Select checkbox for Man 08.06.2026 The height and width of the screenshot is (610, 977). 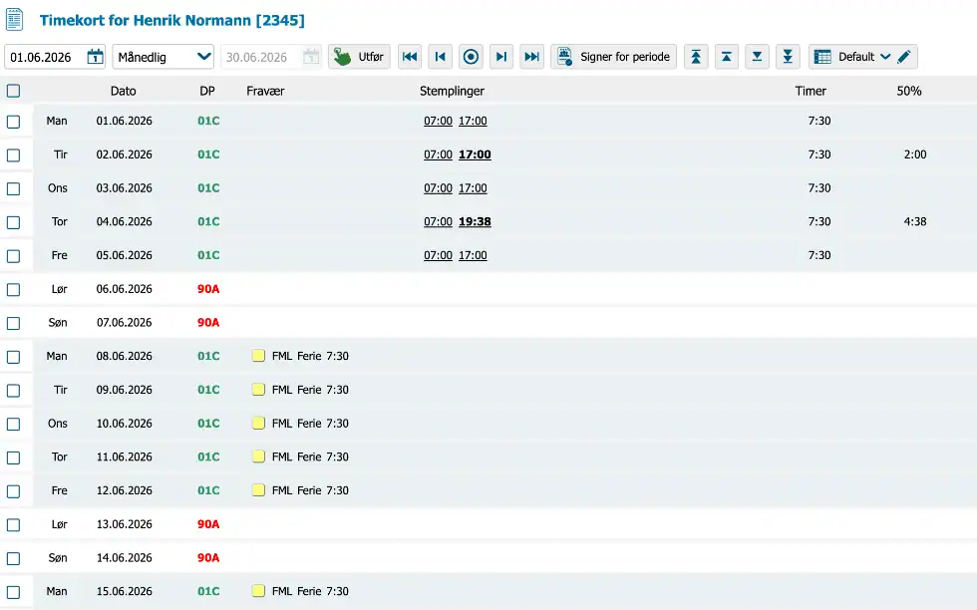pyautogui.click(x=13, y=357)
